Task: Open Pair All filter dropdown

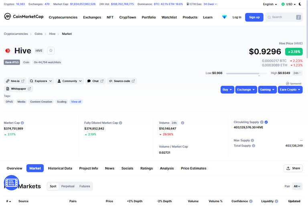Action: [x=297, y=186]
